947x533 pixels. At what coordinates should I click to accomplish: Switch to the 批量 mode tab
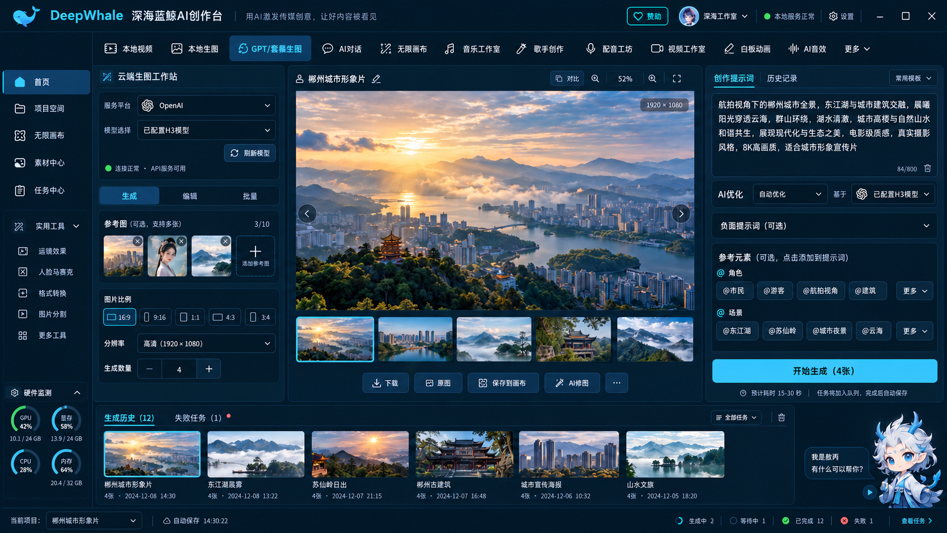250,196
